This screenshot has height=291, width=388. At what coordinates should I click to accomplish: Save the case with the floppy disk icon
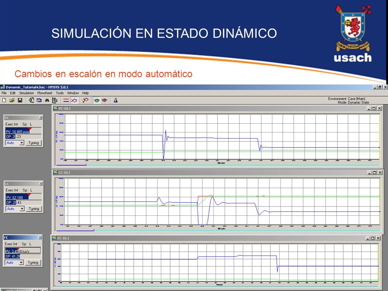(x=20, y=100)
